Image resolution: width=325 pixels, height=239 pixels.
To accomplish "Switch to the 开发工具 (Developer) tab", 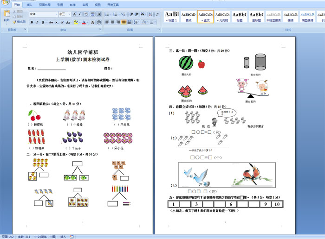I will point(113,5).
